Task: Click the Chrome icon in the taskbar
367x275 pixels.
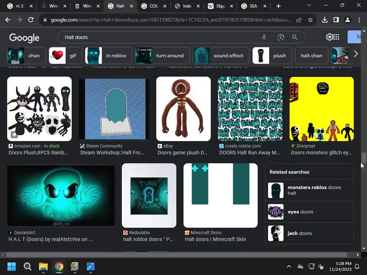Action: pos(59,266)
